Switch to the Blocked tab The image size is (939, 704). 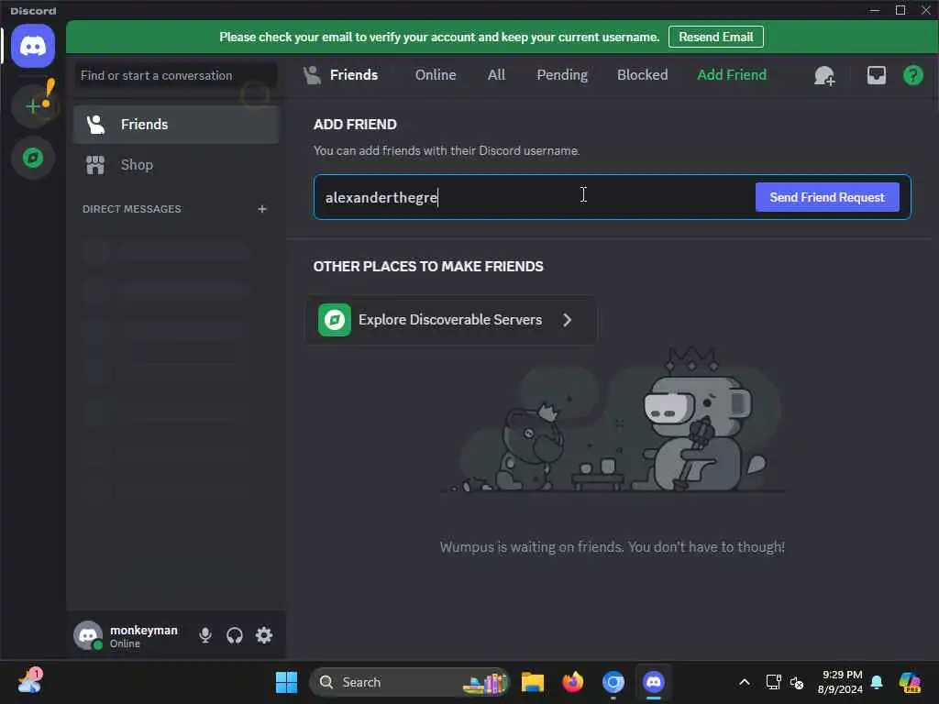pyautogui.click(x=642, y=75)
